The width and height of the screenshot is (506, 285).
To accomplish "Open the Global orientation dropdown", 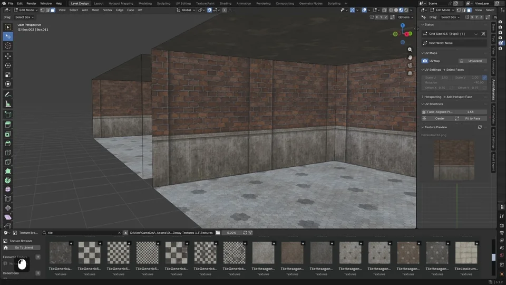I will point(186,10).
